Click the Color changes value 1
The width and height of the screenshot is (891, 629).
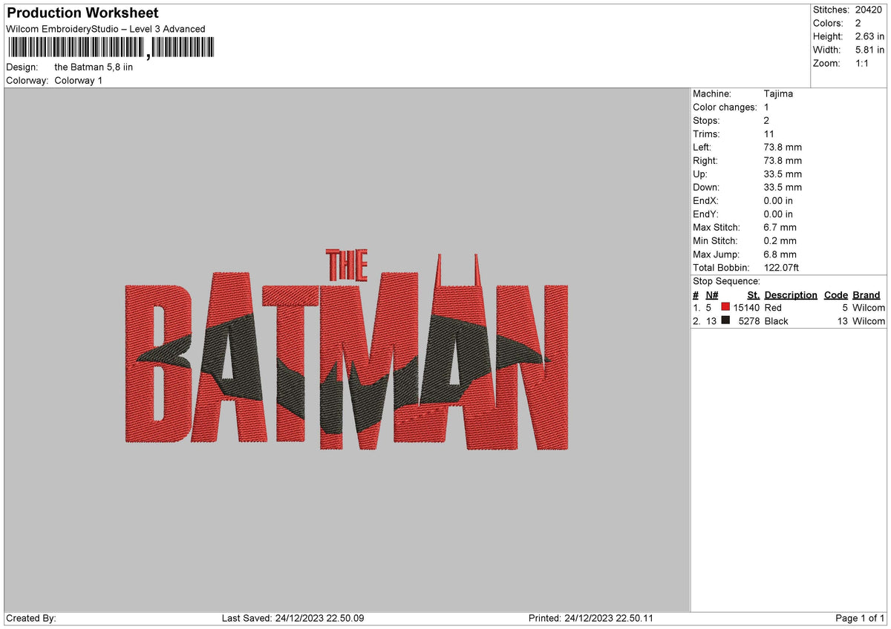766,107
